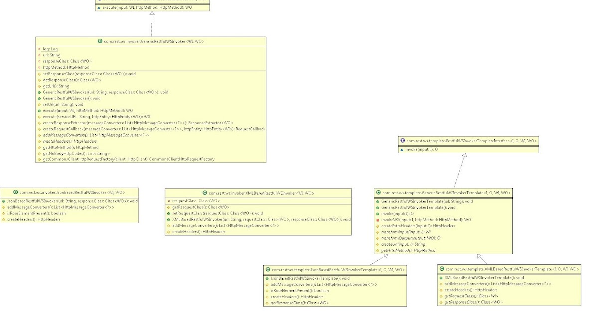This screenshot has height=314, width=598.
Task: Select the getCommonsClientHttpRequestFactory method row
Action: pyautogui.click(x=129, y=159)
